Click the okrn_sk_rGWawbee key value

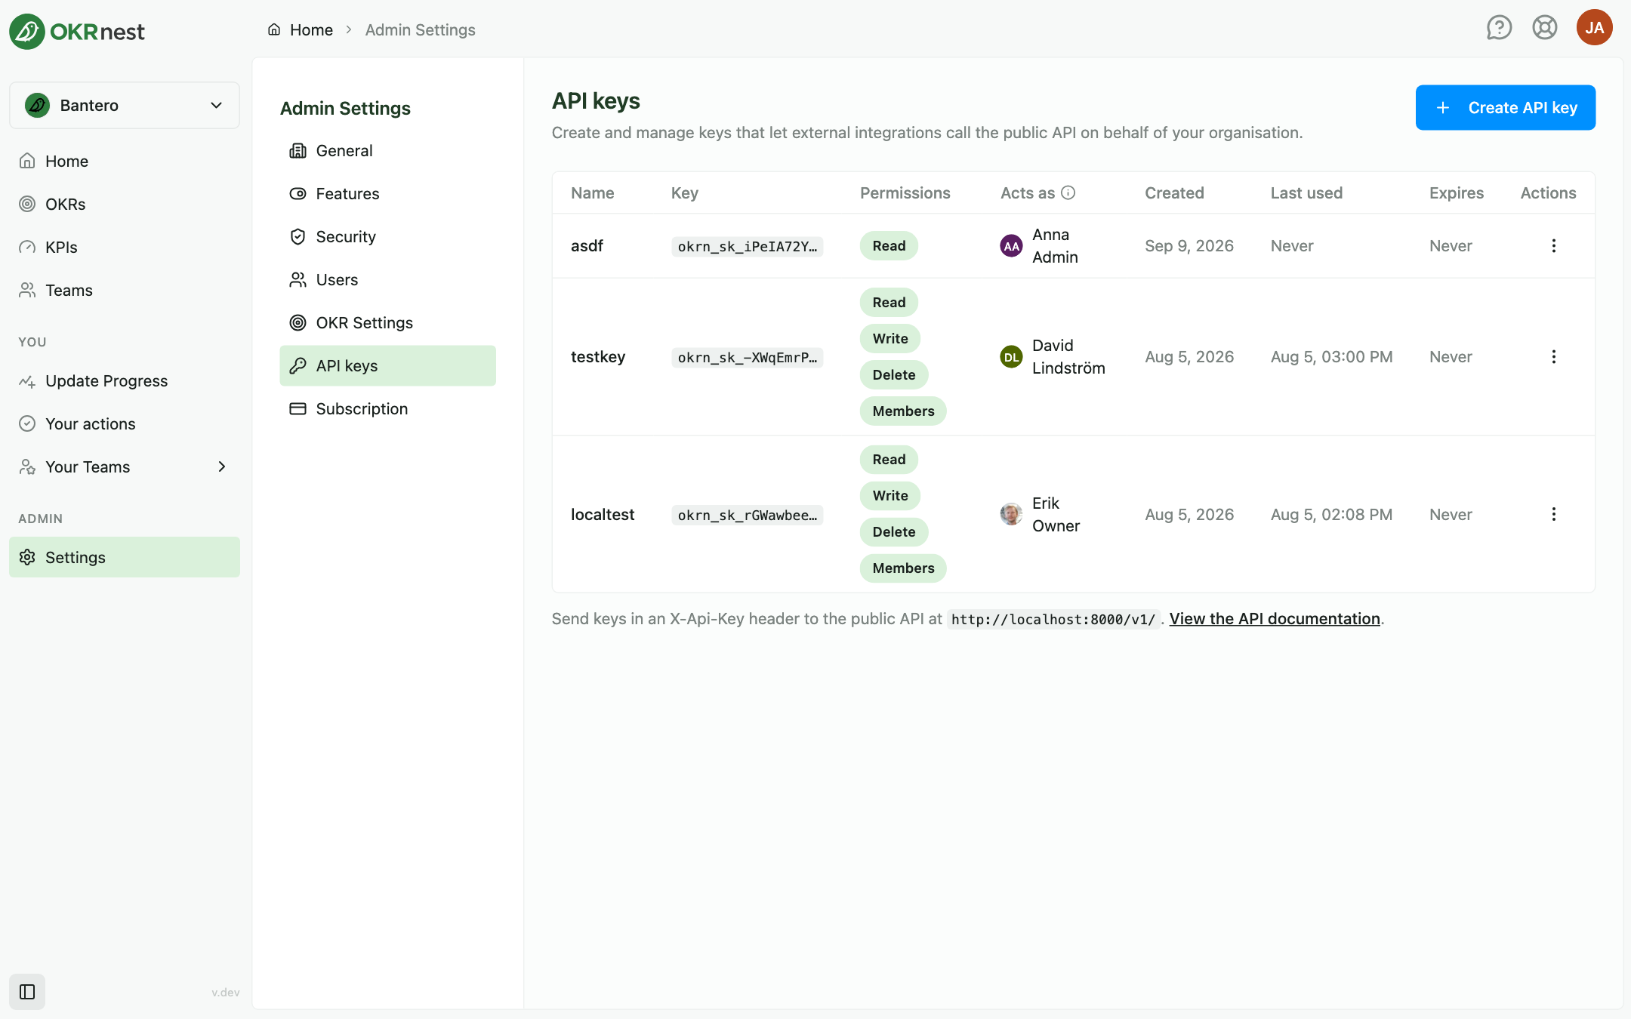point(747,515)
